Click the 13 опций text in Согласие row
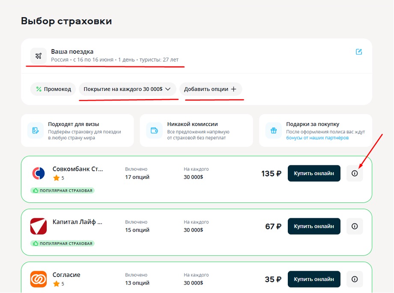The height and width of the screenshot is (293, 394). pos(137,283)
